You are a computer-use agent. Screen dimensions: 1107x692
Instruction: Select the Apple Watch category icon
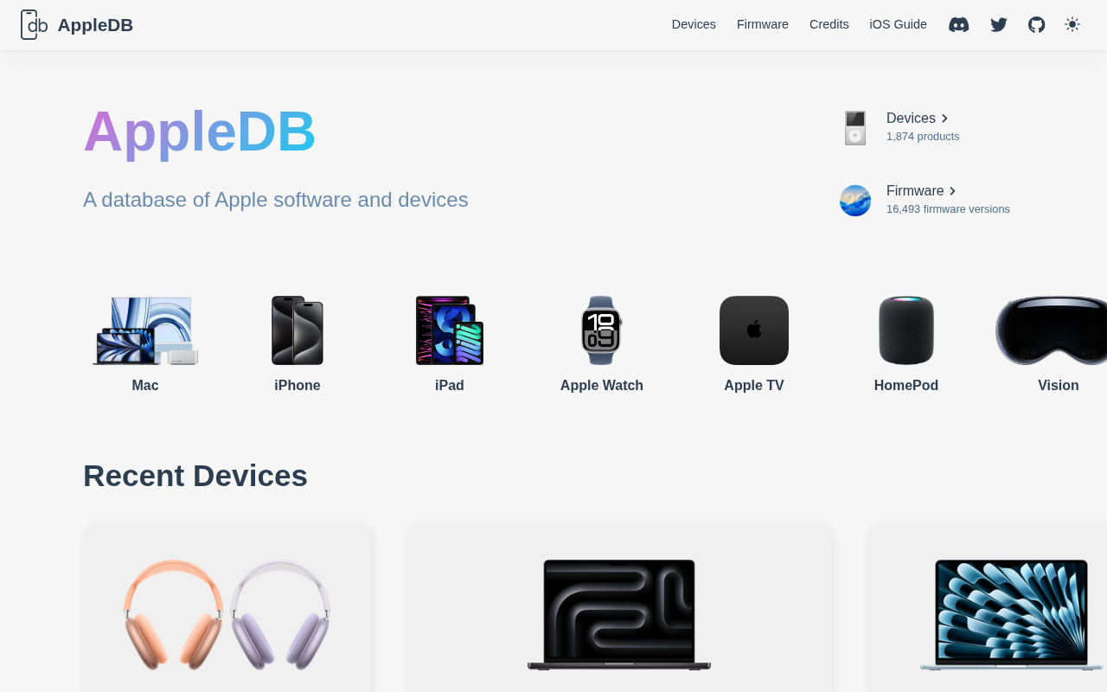pos(602,330)
